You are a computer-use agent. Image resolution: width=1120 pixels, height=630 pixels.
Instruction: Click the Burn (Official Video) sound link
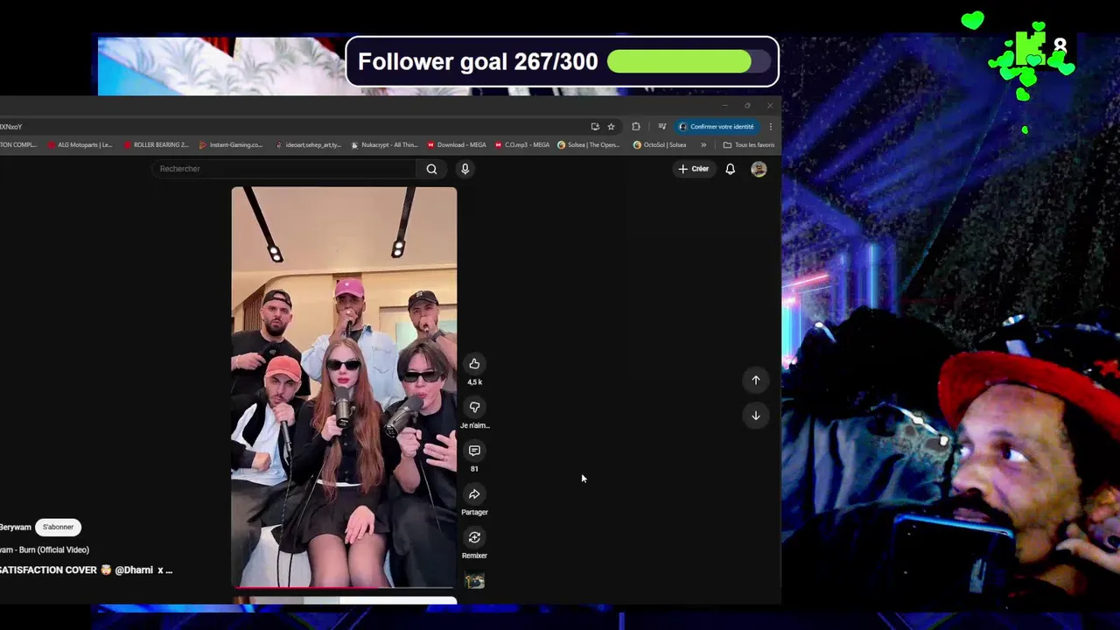[x=44, y=549]
